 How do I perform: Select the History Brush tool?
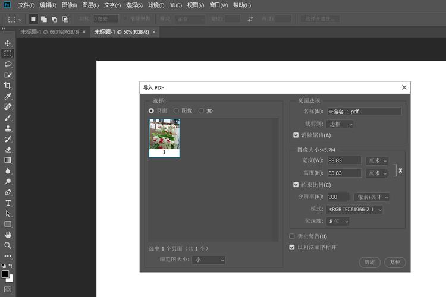[x=8, y=139]
